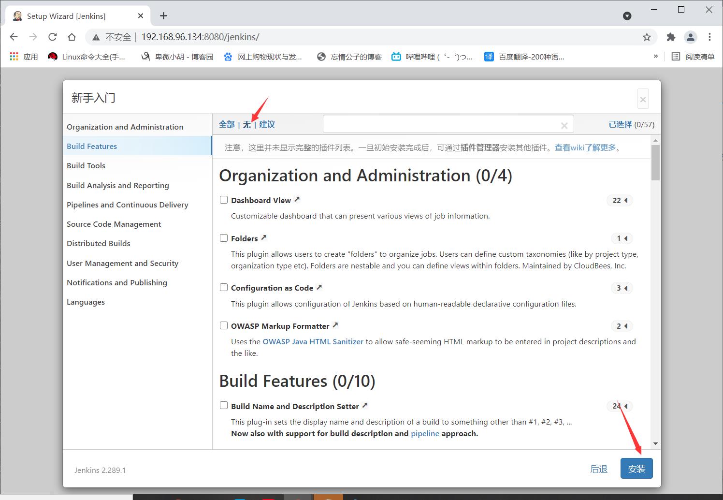Open 阅读清单 reading list
Viewport: 723px width, 500px height.
(693, 57)
